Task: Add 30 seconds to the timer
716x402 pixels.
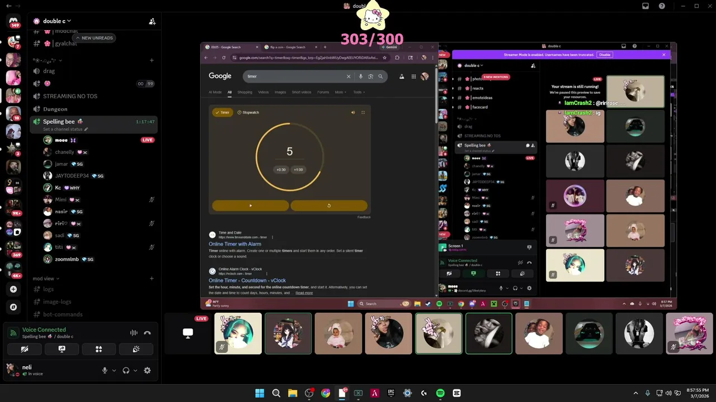Action: click(281, 170)
